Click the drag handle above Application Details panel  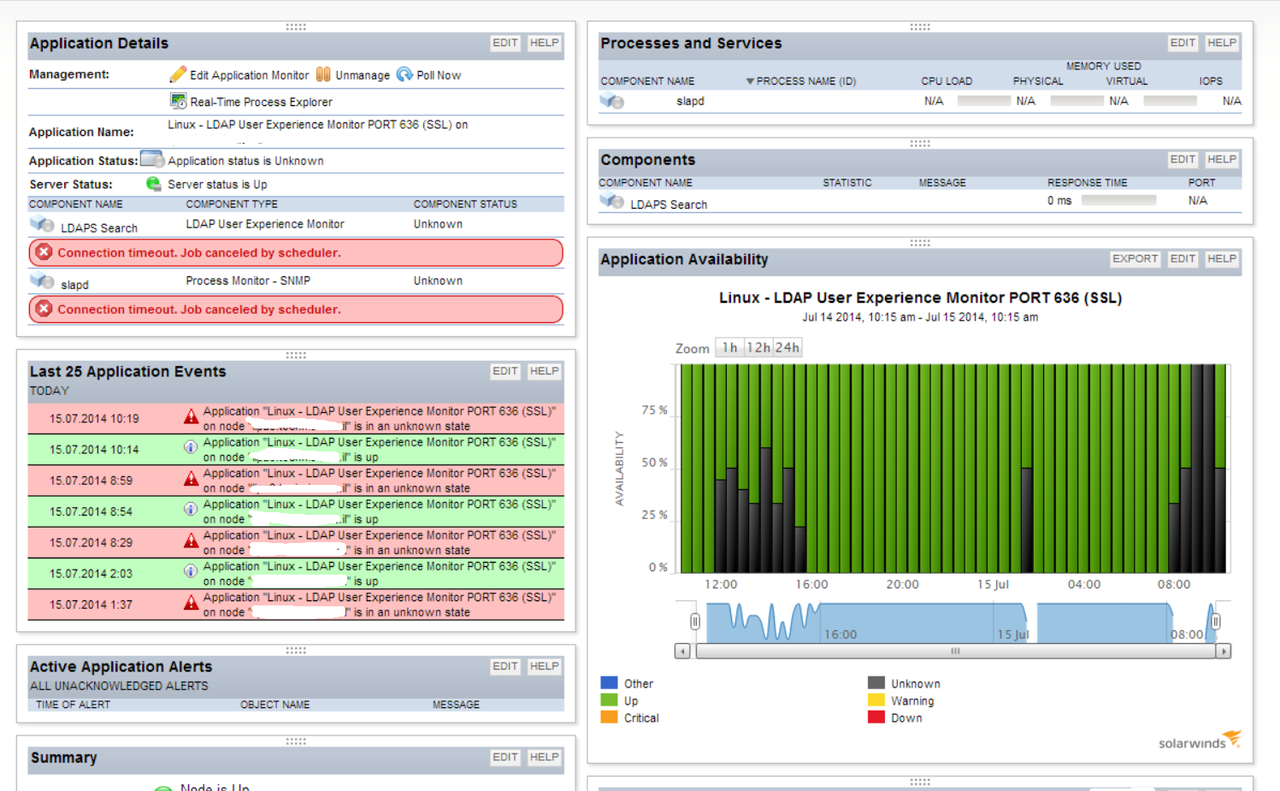coord(296,27)
